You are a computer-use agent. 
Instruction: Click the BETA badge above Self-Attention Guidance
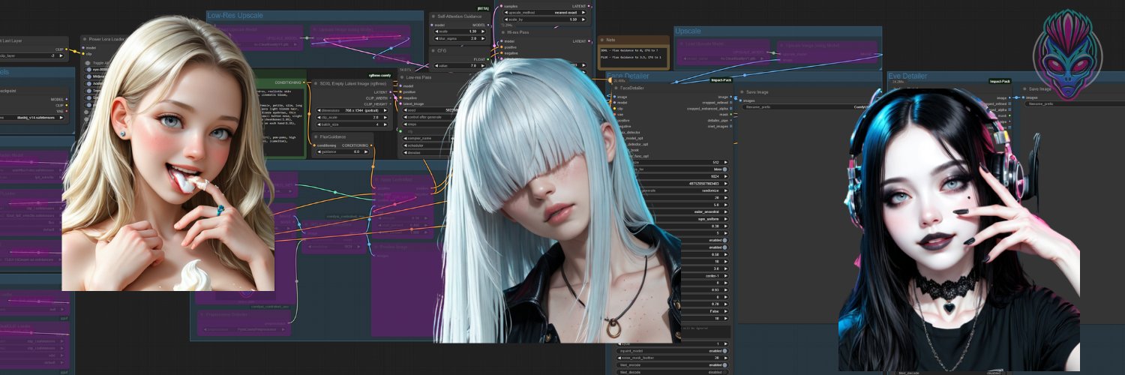pos(484,7)
